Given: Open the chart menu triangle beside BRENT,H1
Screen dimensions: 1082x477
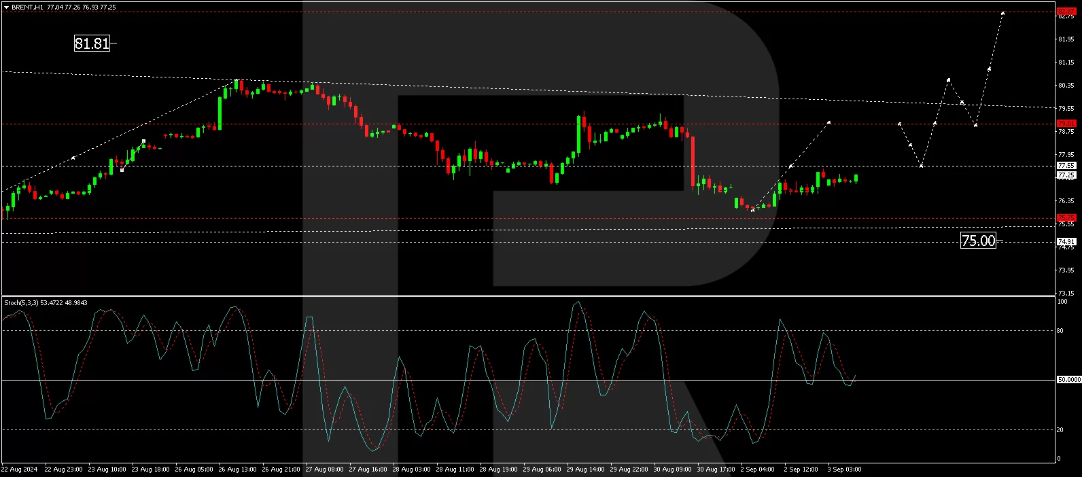Looking at the screenshot, I should point(6,7).
